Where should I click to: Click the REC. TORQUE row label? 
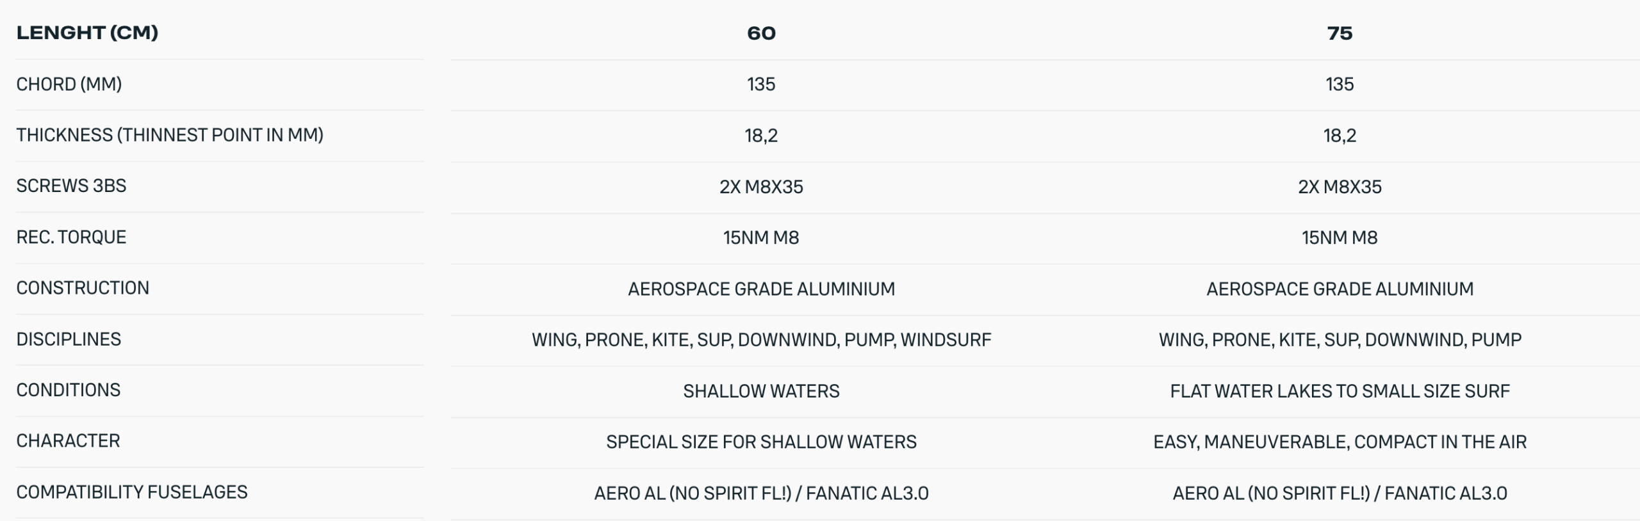[71, 237]
